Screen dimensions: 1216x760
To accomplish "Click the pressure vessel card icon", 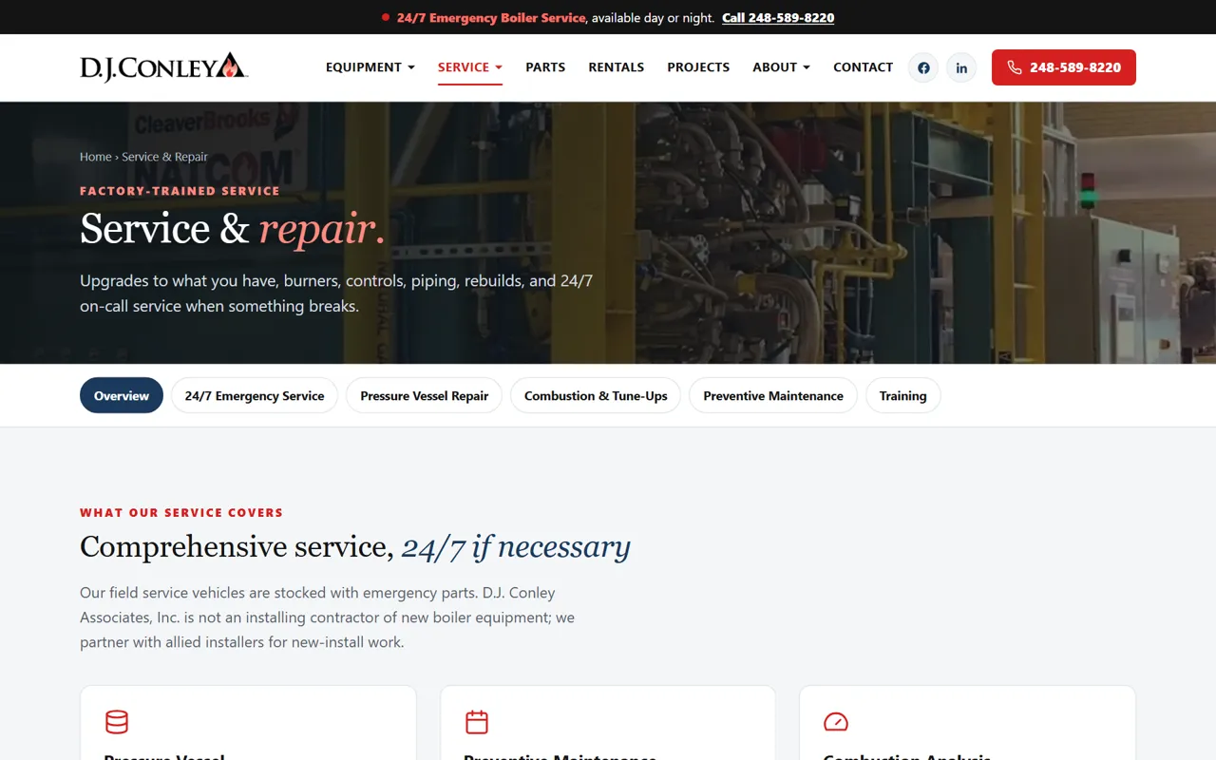I will pos(117,722).
